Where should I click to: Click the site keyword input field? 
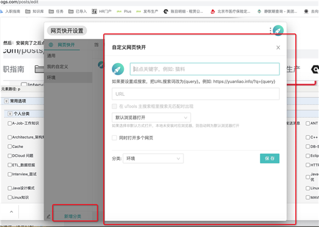(205, 69)
